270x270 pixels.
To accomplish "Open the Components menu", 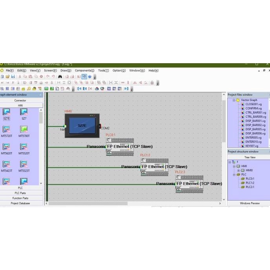I will tap(84, 71).
